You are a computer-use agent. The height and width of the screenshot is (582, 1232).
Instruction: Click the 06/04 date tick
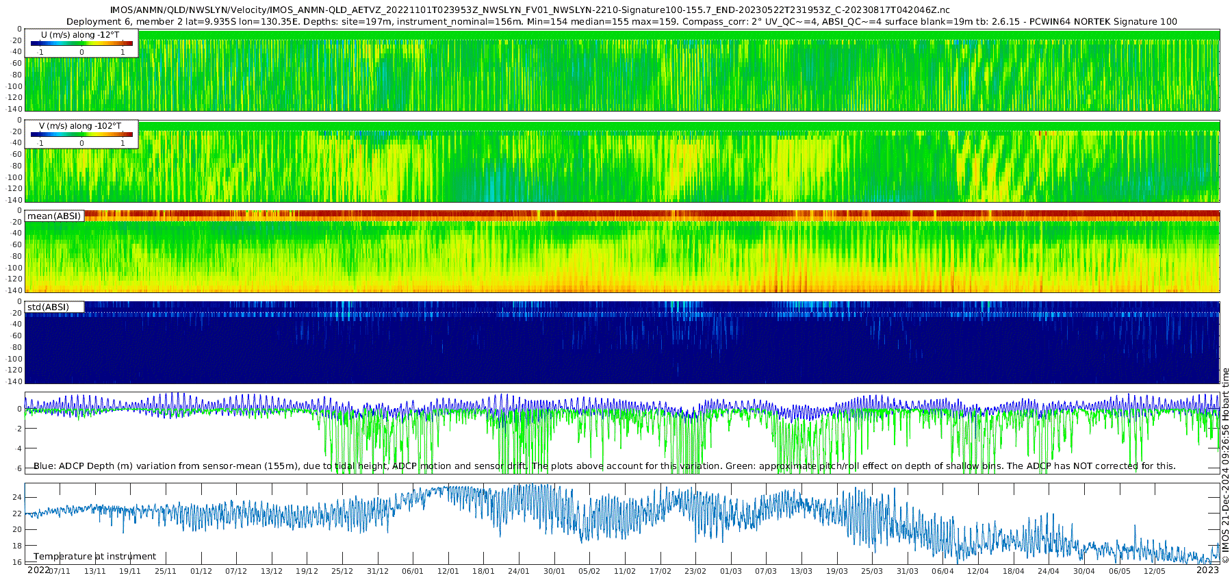pyautogui.click(x=942, y=571)
